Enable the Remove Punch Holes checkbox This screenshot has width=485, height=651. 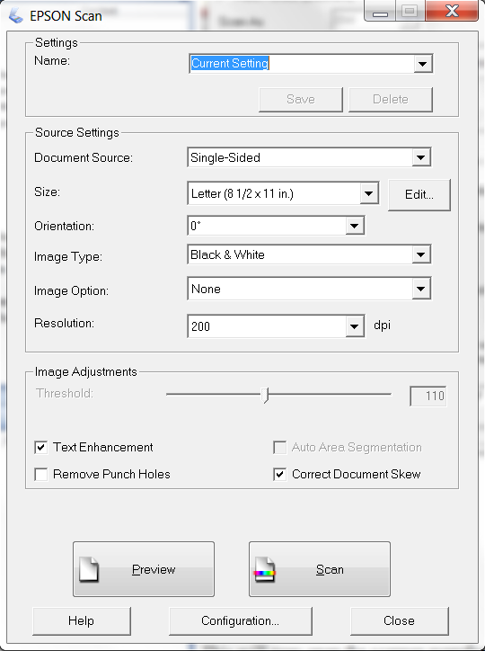[41, 474]
